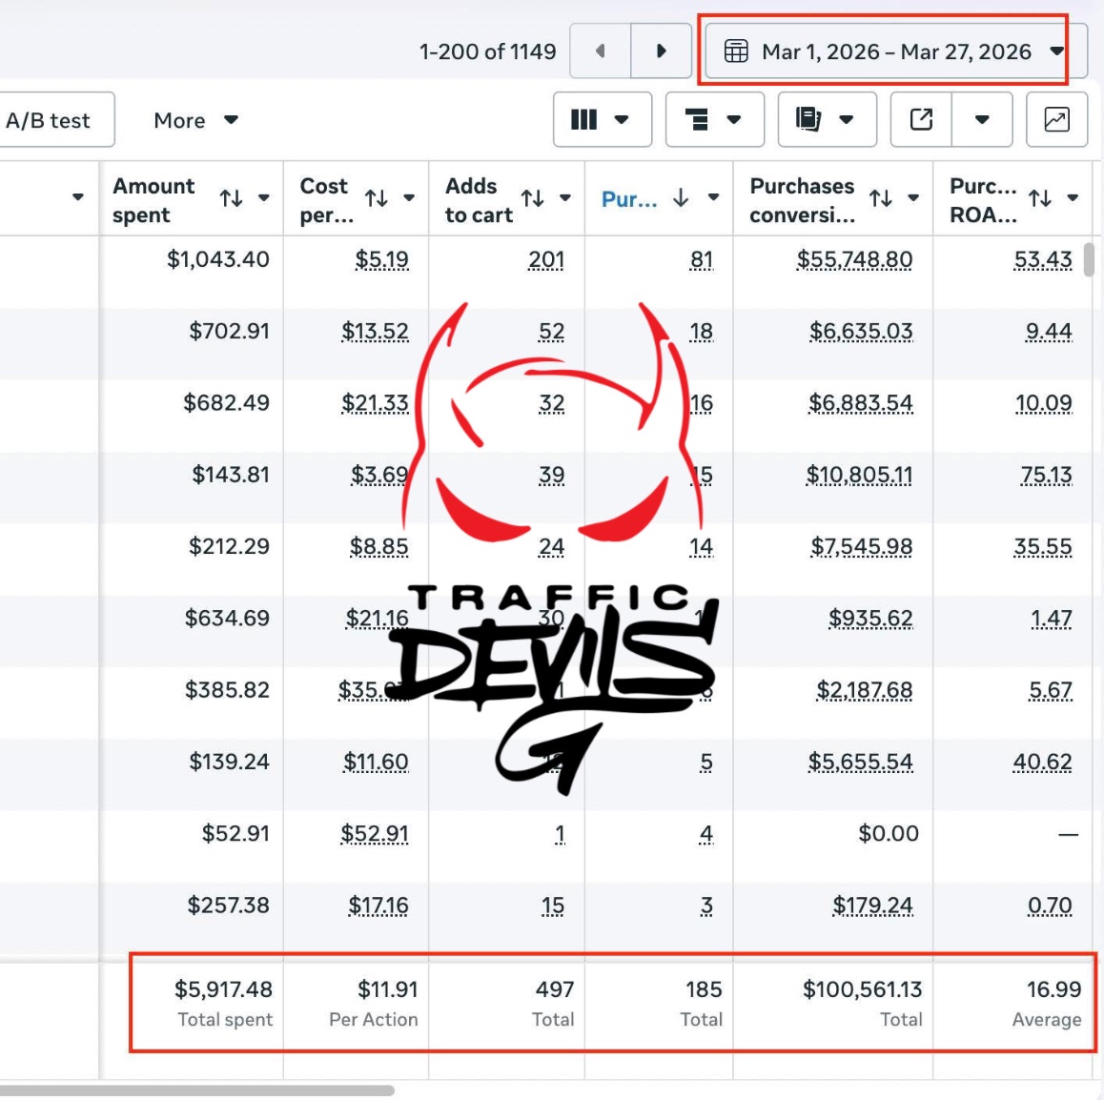1104x1100 pixels.
Task: Click the $52.91 cost per result value
Action: [x=375, y=834]
